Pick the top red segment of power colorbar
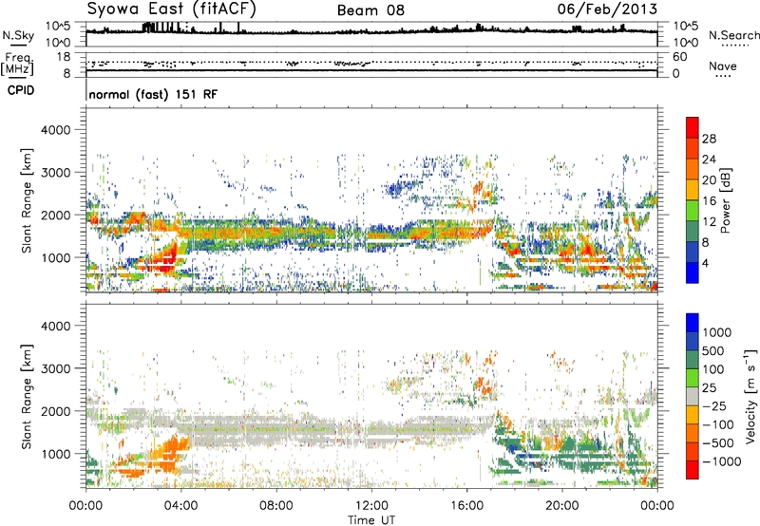This screenshot has height=526, width=760. 693,127
